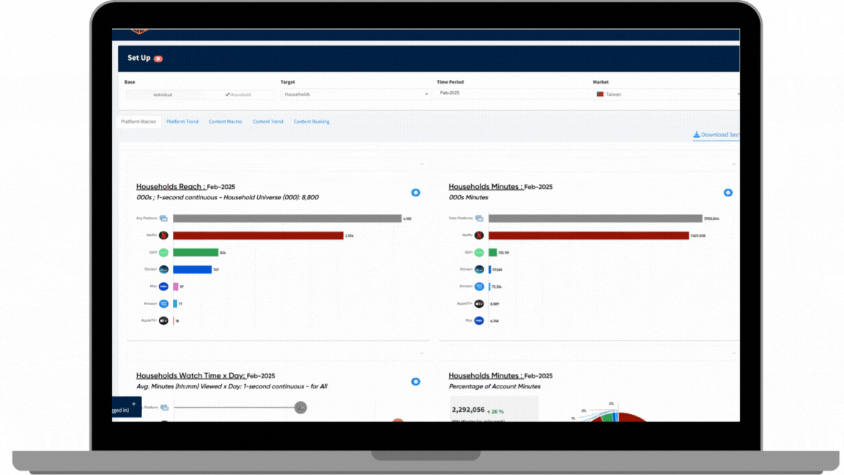The height and width of the screenshot is (475, 844).
Task: Click the Taiwan flag in Market field
Action: tap(599, 95)
